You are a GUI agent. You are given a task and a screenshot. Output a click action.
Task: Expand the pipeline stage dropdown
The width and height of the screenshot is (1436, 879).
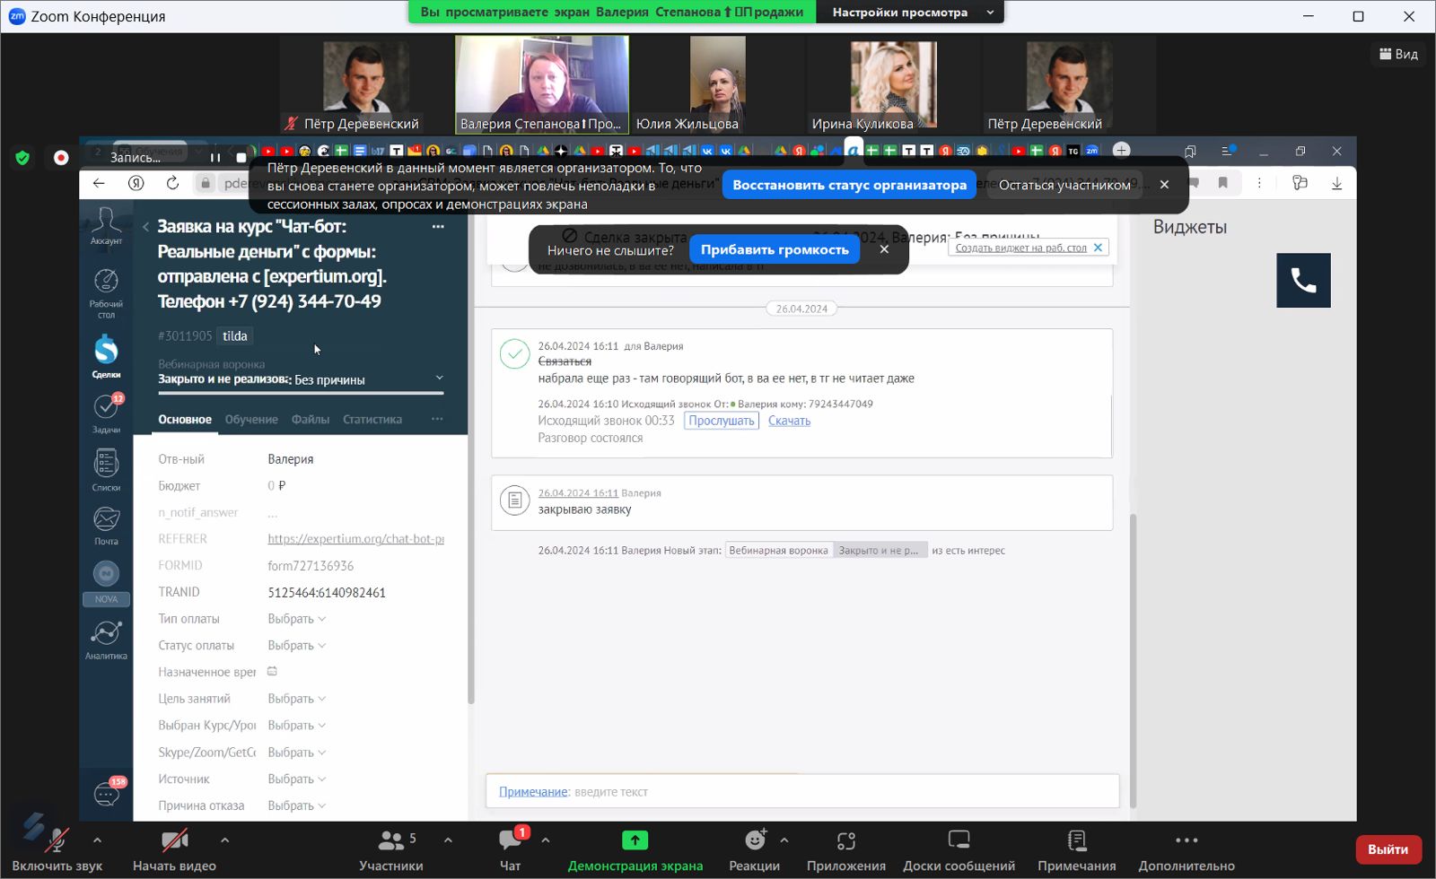point(301,379)
